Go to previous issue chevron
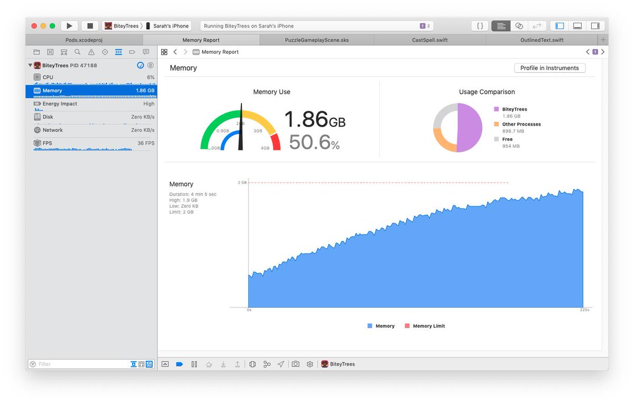Screen dimensions: 634x404 (x=588, y=52)
